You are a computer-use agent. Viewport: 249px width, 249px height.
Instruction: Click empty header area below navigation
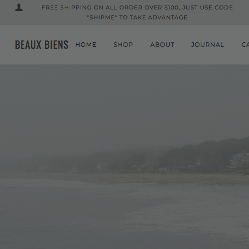(124, 57)
